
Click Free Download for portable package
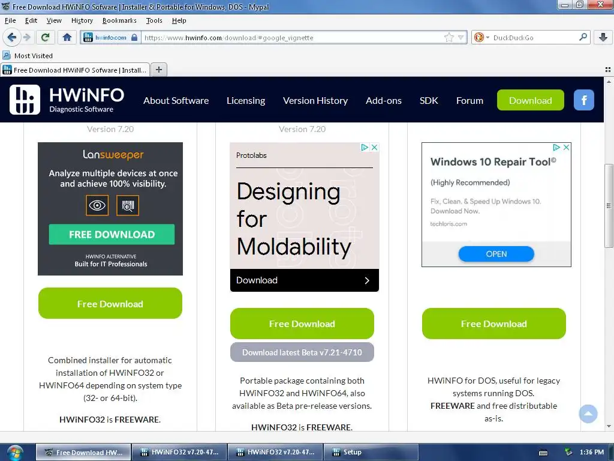click(x=302, y=324)
